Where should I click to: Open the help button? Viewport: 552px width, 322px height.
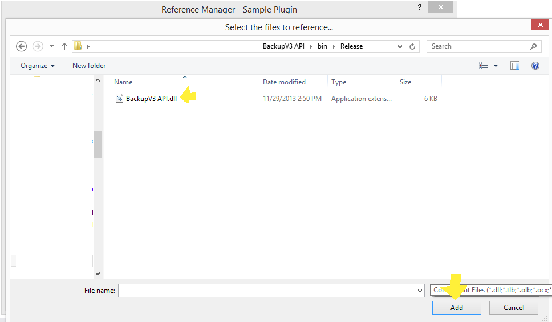535,66
